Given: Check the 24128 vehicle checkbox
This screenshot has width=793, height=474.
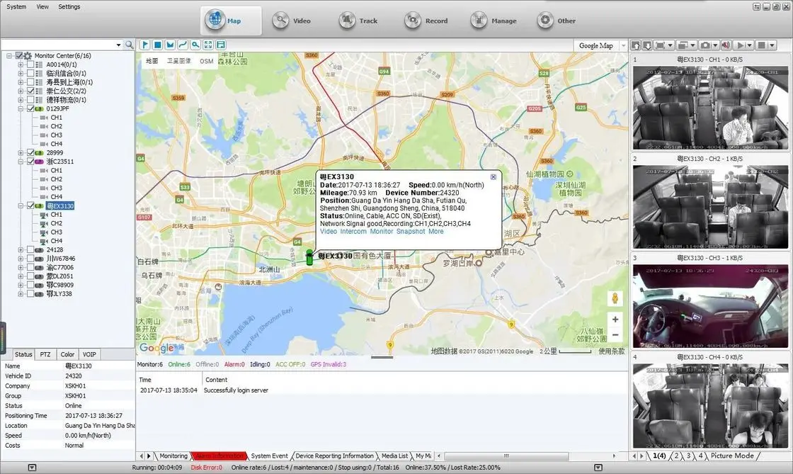Looking at the screenshot, I should click(30, 250).
